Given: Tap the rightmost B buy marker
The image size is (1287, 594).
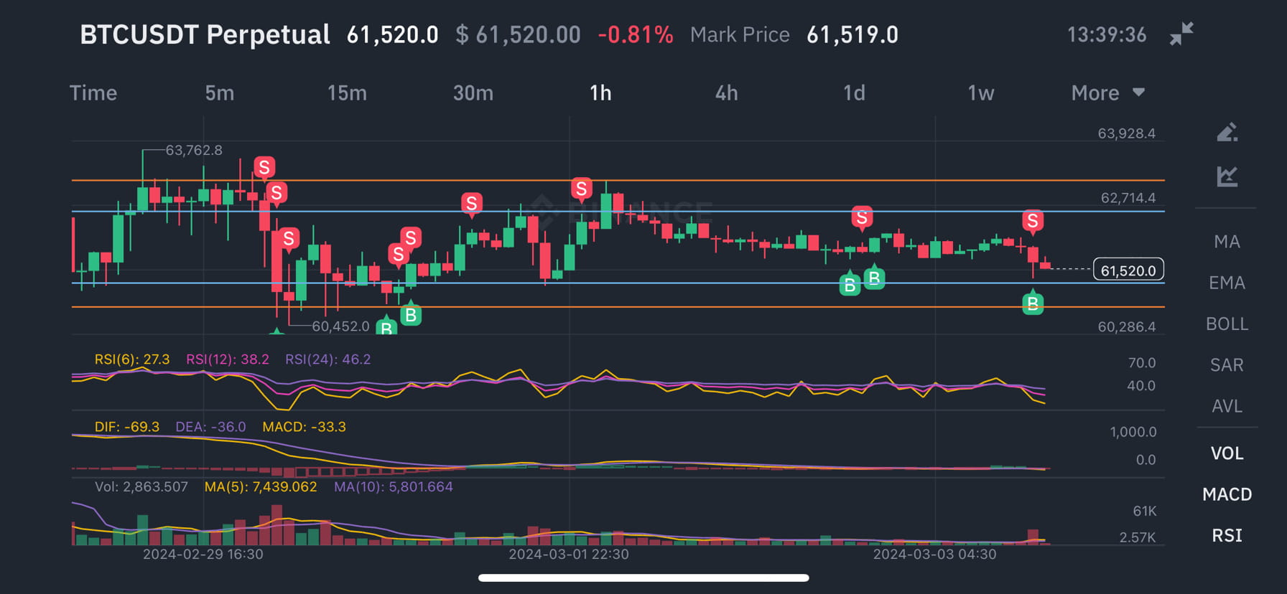Looking at the screenshot, I should click(x=1033, y=303).
